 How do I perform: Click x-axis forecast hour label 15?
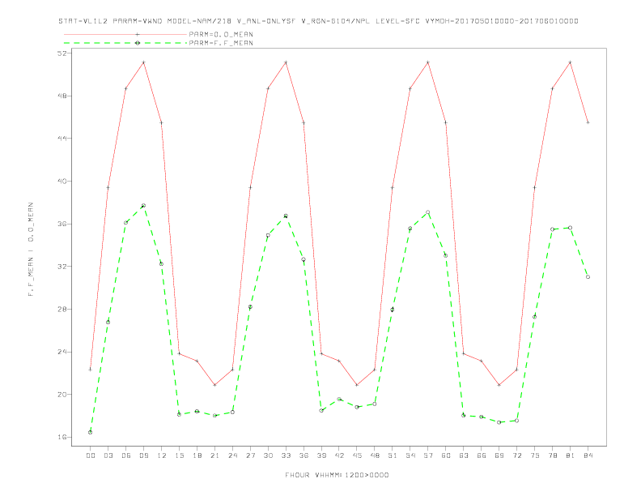(179, 455)
